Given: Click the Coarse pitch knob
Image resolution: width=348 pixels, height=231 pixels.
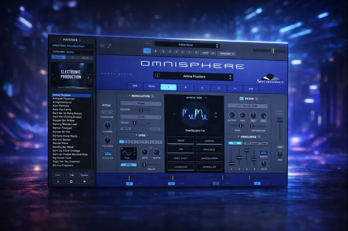Looking at the screenshot, I should pos(107,125).
